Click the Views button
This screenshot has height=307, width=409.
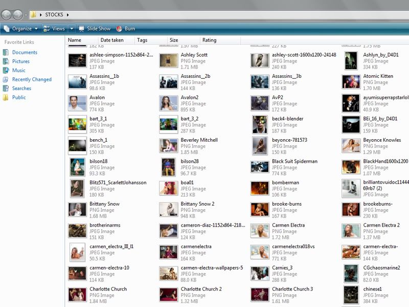(x=55, y=29)
